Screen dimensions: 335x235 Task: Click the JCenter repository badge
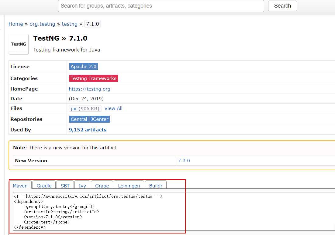pos(100,119)
